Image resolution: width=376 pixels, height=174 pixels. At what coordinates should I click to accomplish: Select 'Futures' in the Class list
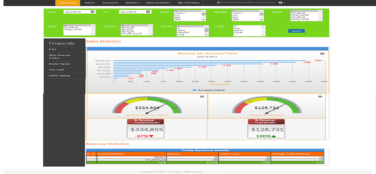click(x=247, y=33)
